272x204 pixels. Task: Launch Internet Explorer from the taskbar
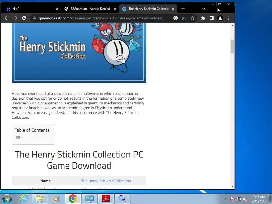click(x=24, y=199)
